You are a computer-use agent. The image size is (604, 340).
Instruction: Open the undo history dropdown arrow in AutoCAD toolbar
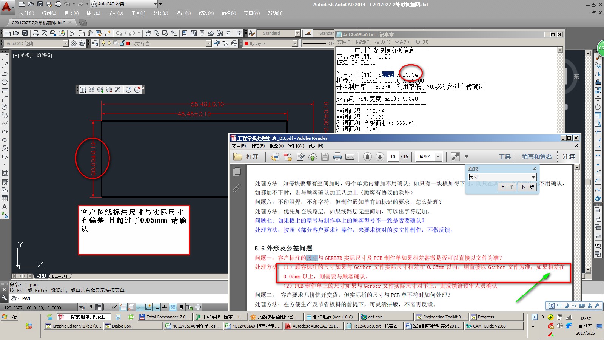pyautogui.click(x=125, y=33)
